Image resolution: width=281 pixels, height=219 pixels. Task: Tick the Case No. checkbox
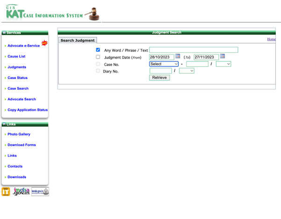coord(98,64)
